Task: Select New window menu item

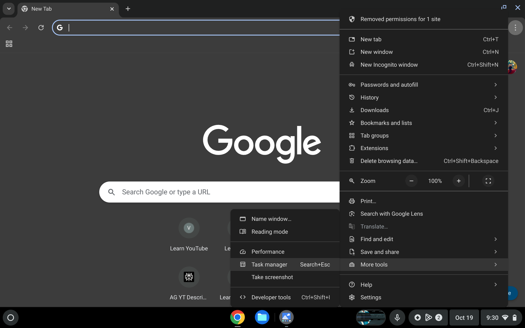Action: [x=424, y=52]
